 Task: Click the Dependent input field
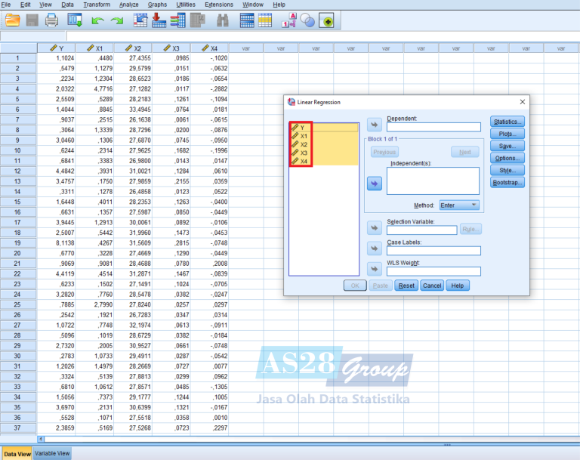click(433, 127)
